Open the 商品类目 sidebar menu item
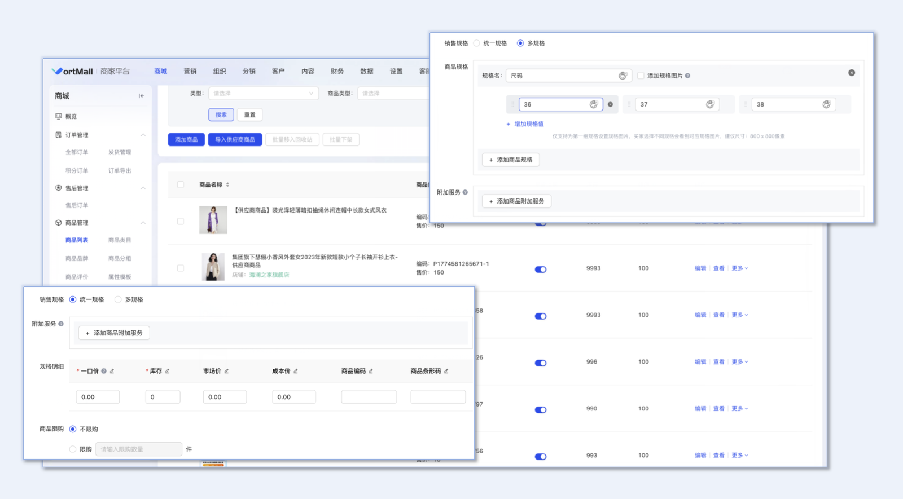Viewport: 903px width, 499px height. coord(120,240)
